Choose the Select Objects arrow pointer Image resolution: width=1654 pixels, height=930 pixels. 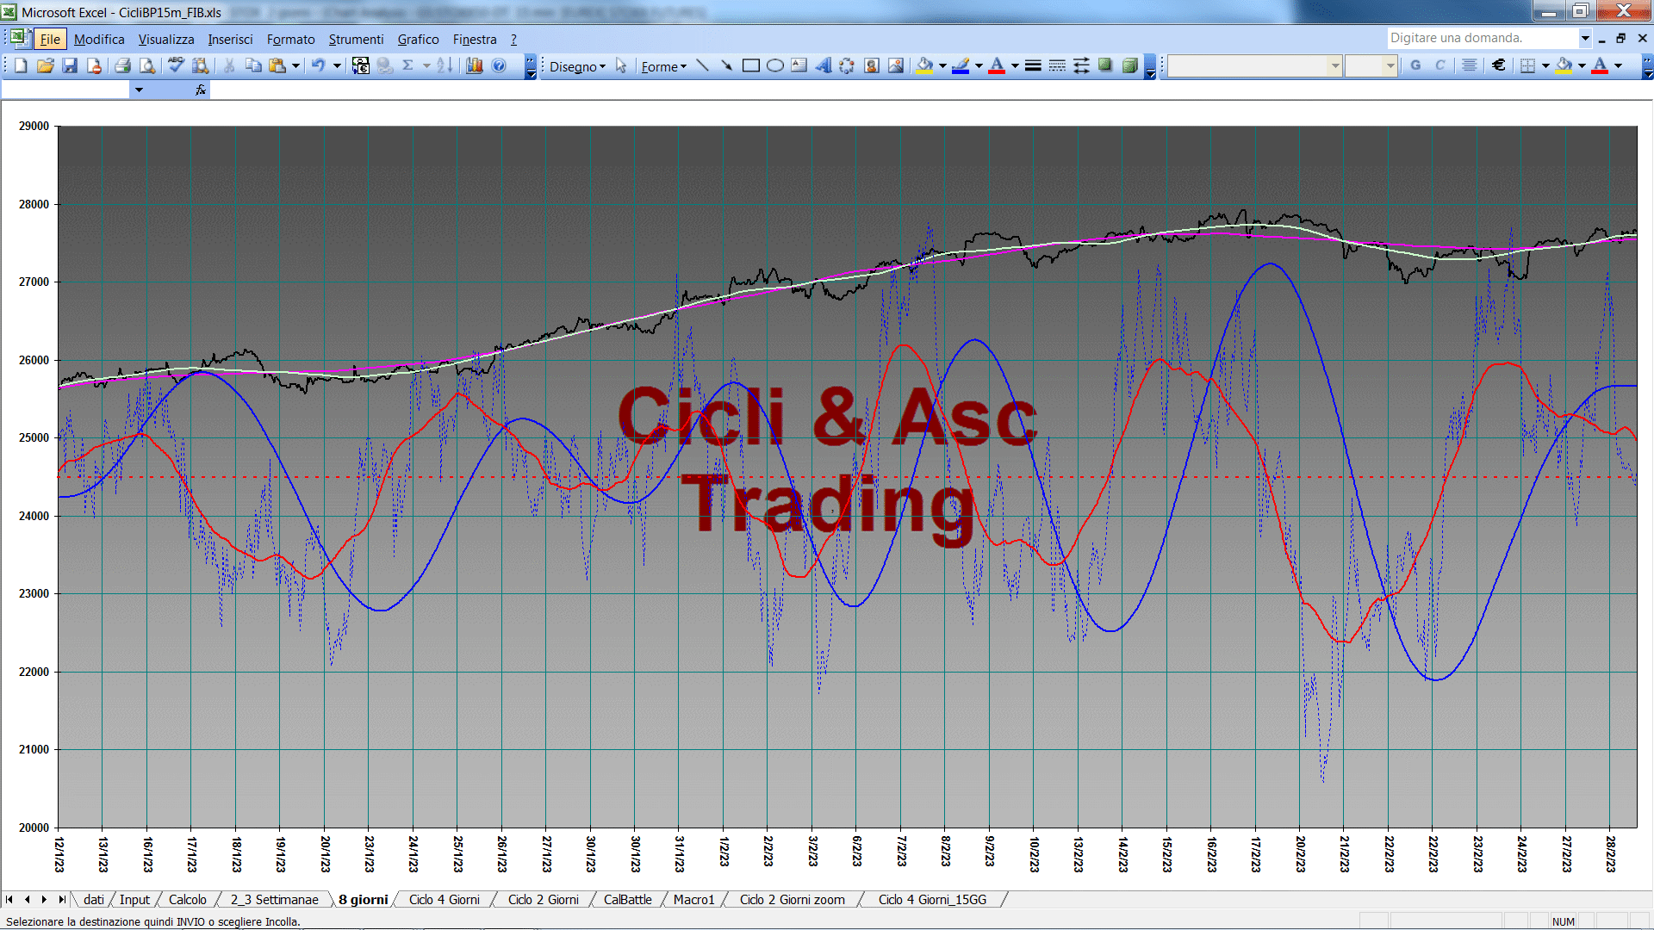point(621,66)
